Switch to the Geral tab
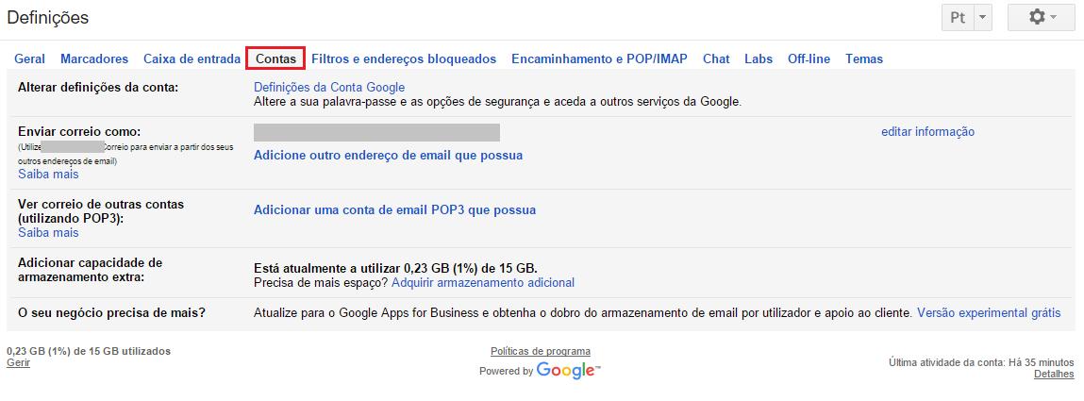The width and height of the screenshot is (1084, 401). pyautogui.click(x=29, y=58)
